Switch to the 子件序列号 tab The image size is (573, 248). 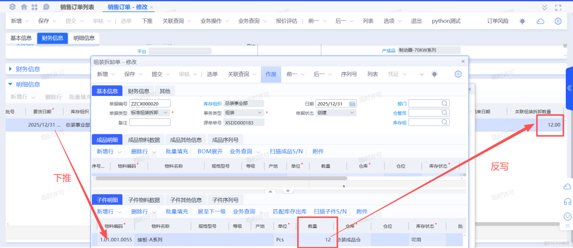pos(226,200)
